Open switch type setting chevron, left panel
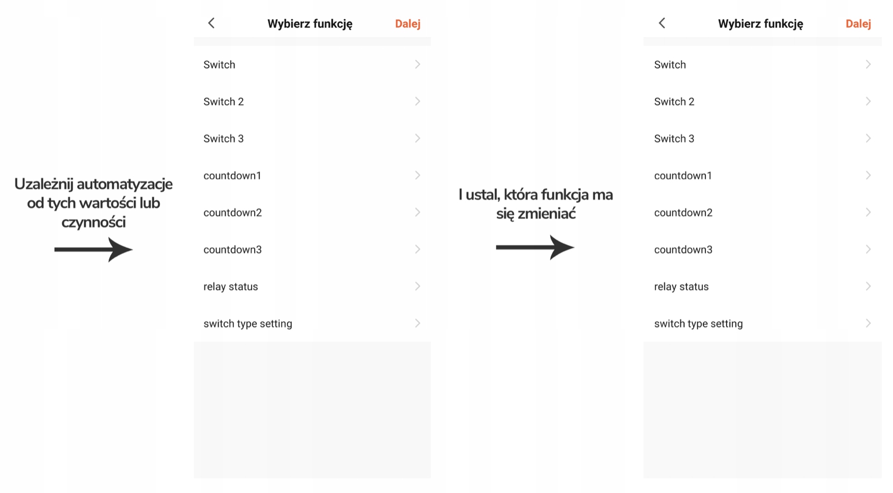893x493 pixels. point(417,324)
